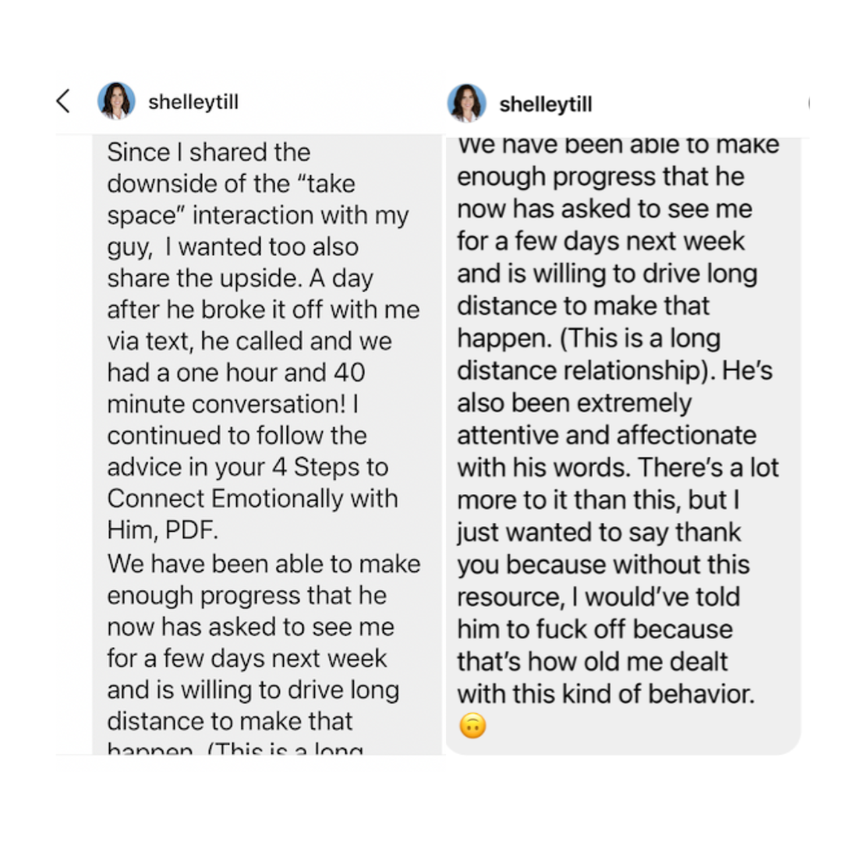Select the 'Since I shared the' opening line
Screen dimensions: 842x842
[x=208, y=152]
